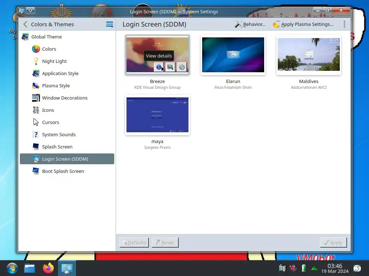Screen dimensions: 369x276
Task: Click KDE Visual Design Group author text
Action: point(157,87)
